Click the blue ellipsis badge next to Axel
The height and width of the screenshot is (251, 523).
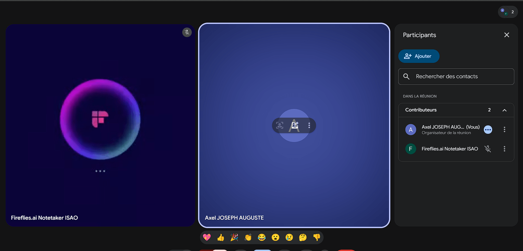pyautogui.click(x=488, y=129)
